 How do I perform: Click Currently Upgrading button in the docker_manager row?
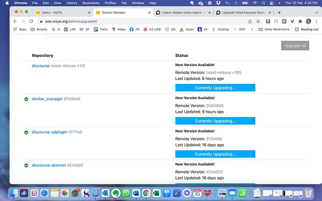coord(215,121)
